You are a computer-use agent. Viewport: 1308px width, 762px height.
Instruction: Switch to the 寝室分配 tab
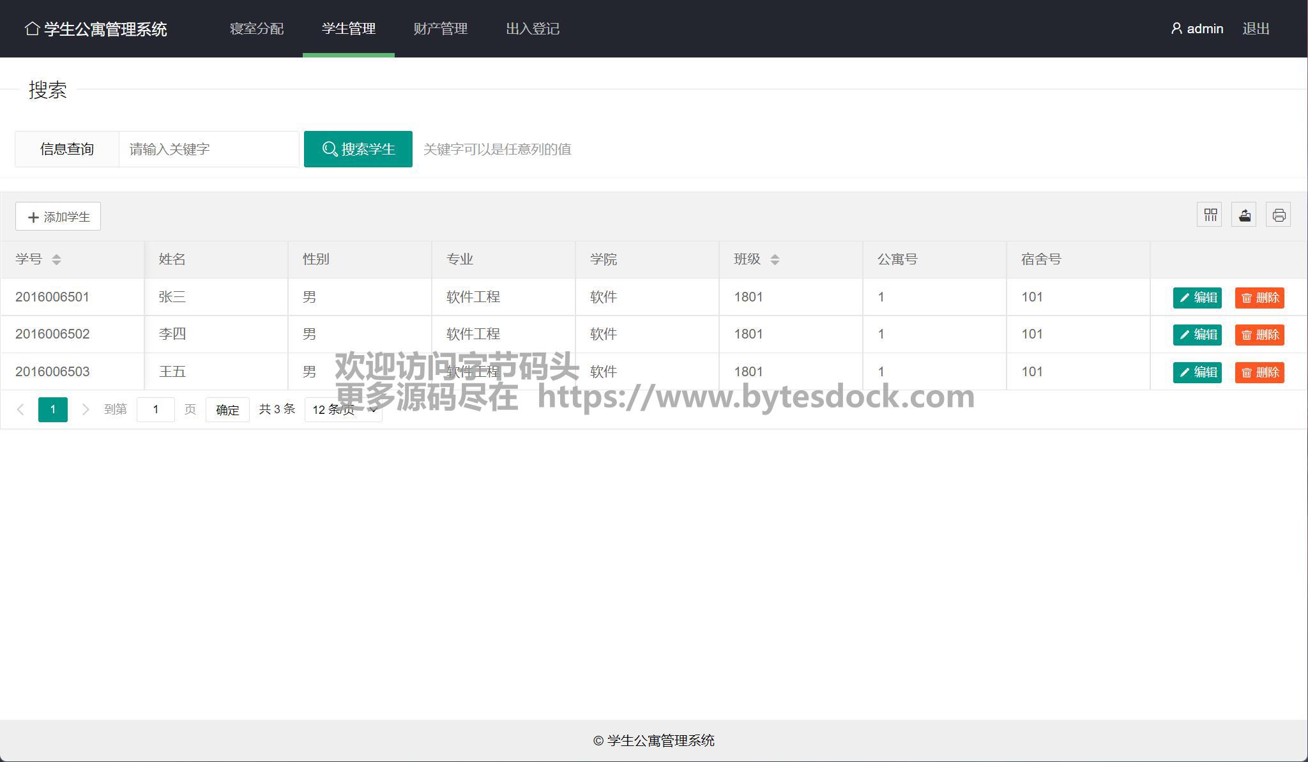coord(257,29)
